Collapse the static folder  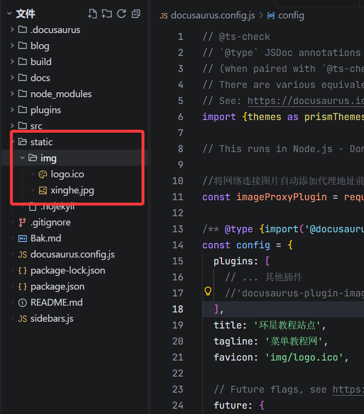(12, 142)
